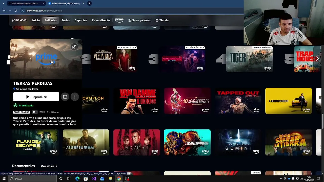
Task: Open a new browser tab
Action: pos(89,4)
